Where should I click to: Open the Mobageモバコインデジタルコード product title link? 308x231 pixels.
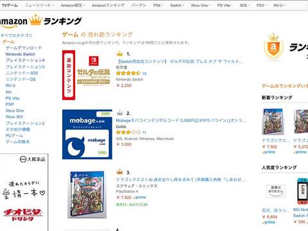(181, 121)
